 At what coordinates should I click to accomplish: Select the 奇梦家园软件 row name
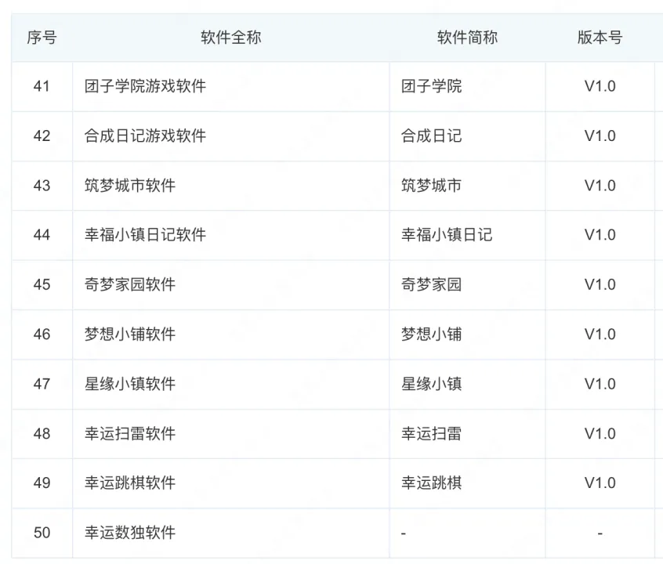coord(130,284)
